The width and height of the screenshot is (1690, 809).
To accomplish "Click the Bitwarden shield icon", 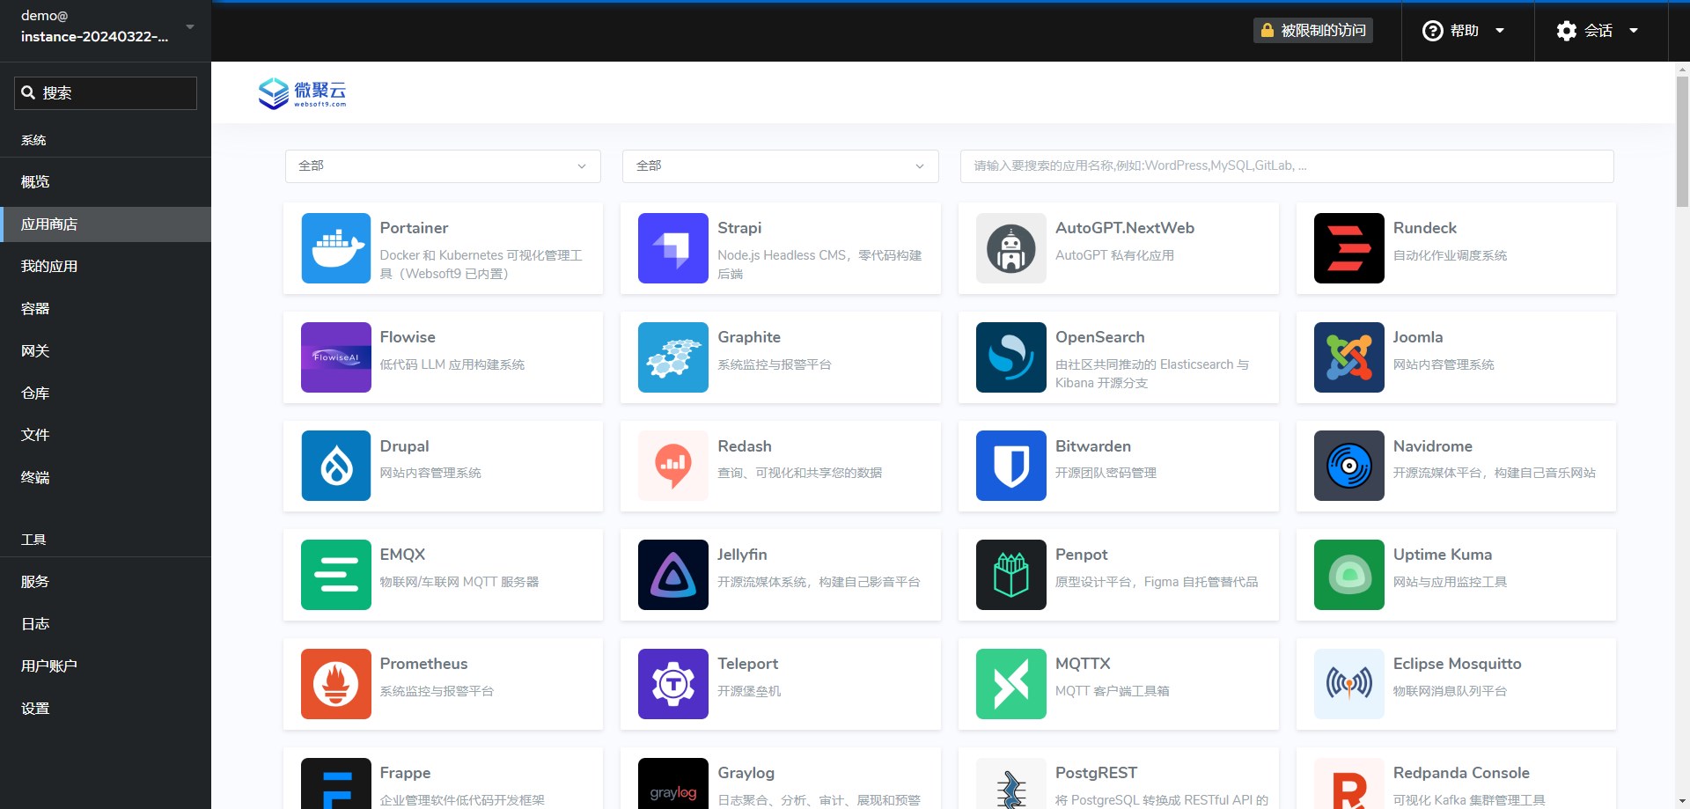I will pos(1011,466).
